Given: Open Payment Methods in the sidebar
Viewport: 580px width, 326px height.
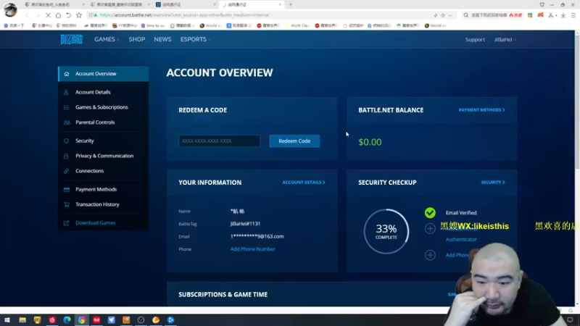Looking at the screenshot, I should 96,189.
